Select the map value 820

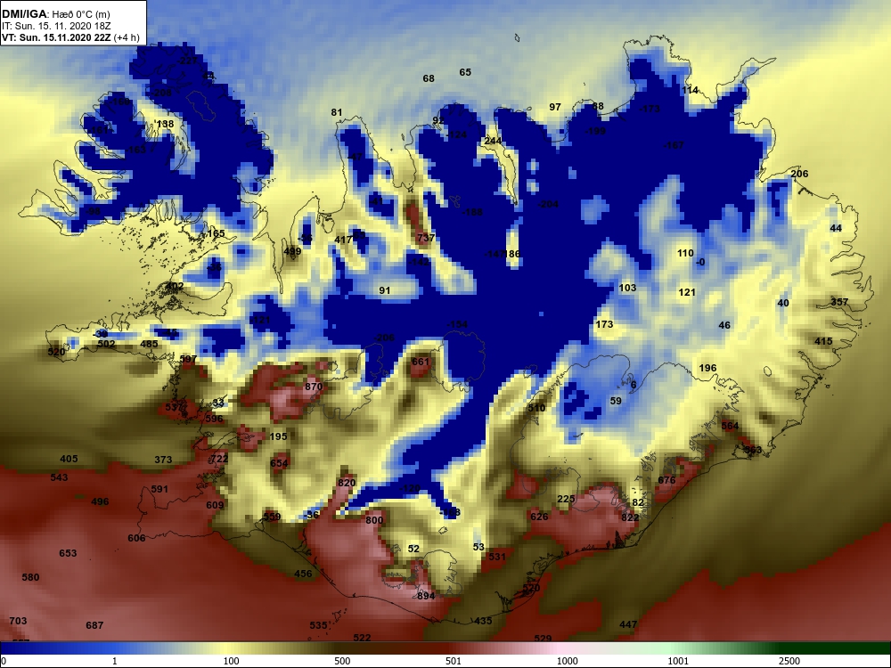(346, 483)
